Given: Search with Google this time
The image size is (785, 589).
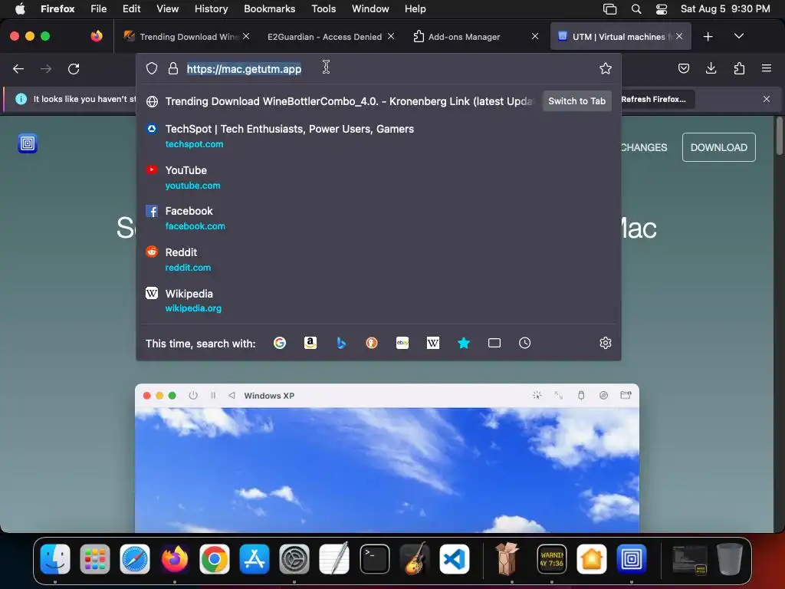Looking at the screenshot, I should pos(279,343).
